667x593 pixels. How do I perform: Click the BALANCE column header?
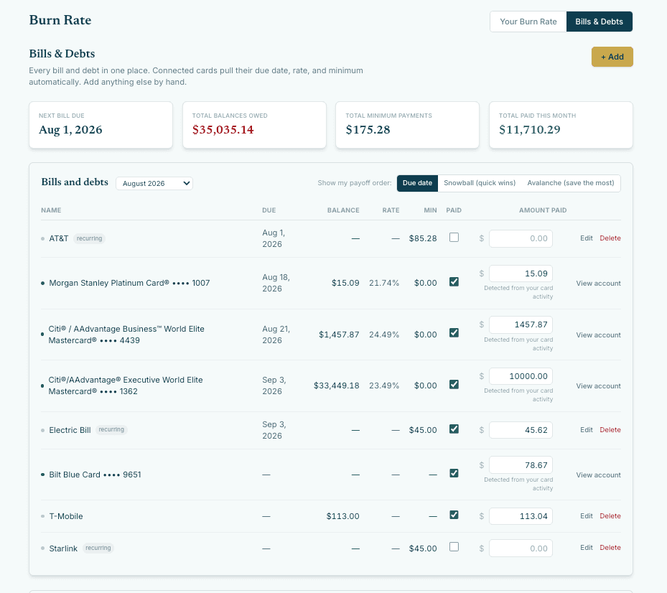[x=343, y=210]
